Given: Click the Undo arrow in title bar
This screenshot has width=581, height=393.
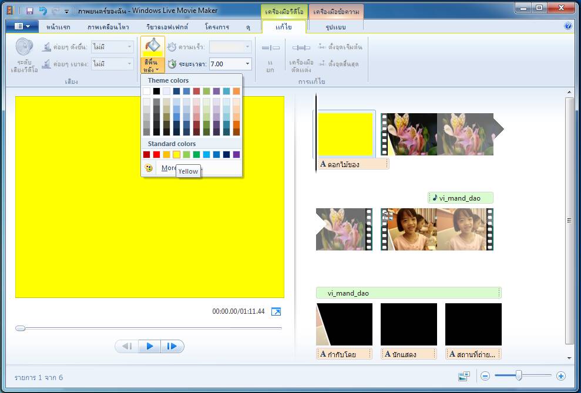Looking at the screenshot, I should coord(42,11).
